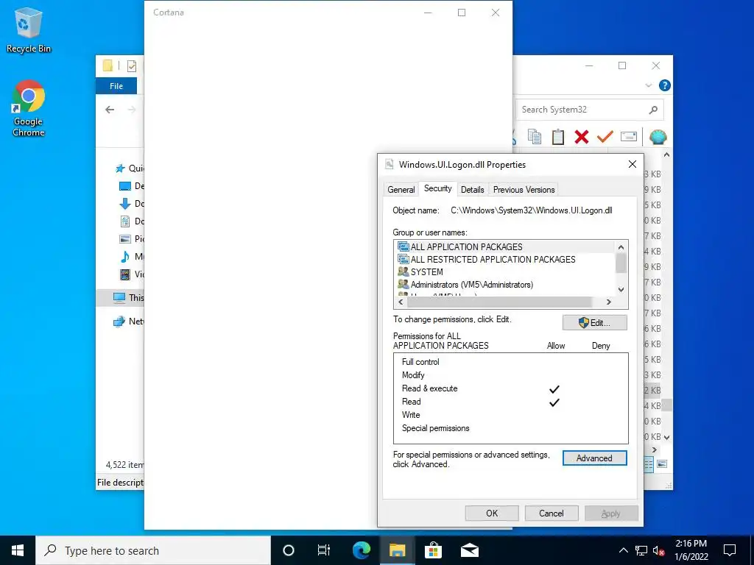
Task: Click quick access properties checkmark icon
Action: (x=132, y=65)
